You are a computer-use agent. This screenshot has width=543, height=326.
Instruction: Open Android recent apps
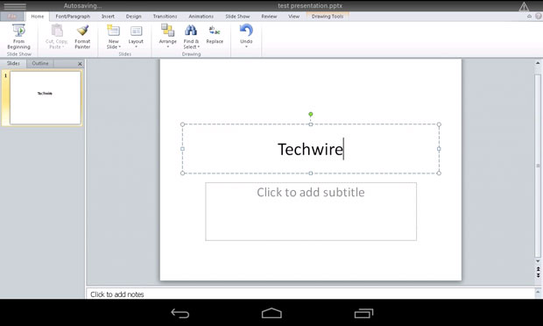click(363, 313)
